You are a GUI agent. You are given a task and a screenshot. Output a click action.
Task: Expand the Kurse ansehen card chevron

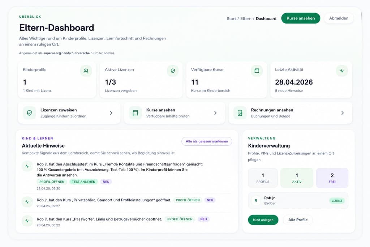pos(216,113)
